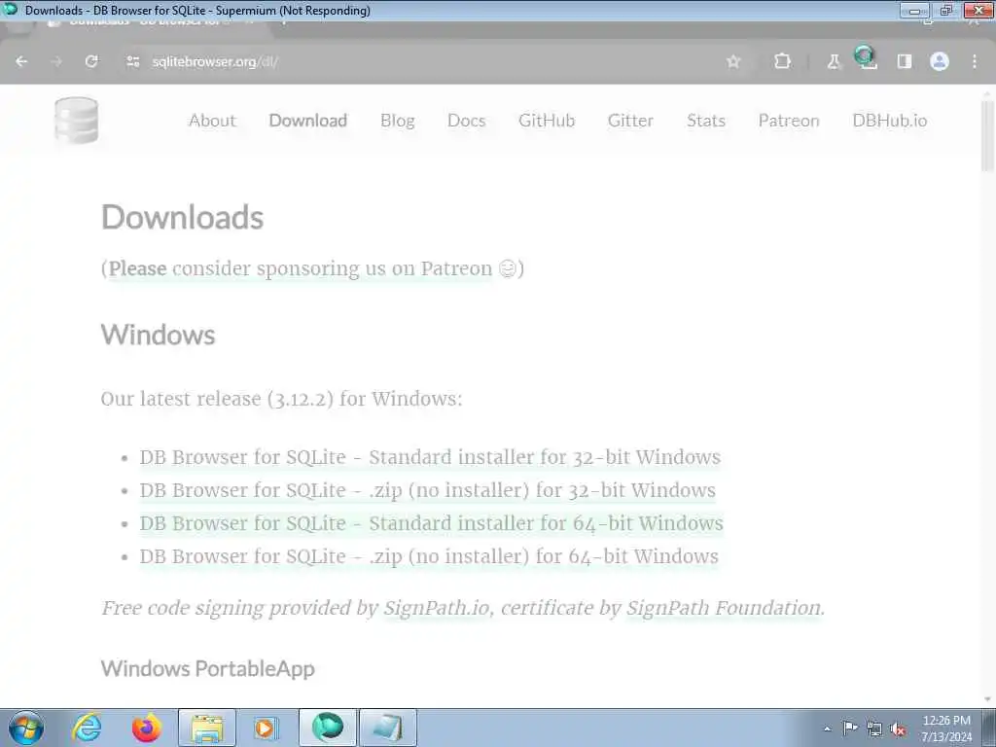This screenshot has width=996, height=747.
Task: Open the DBHub.io navigation item
Action: coord(890,121)
